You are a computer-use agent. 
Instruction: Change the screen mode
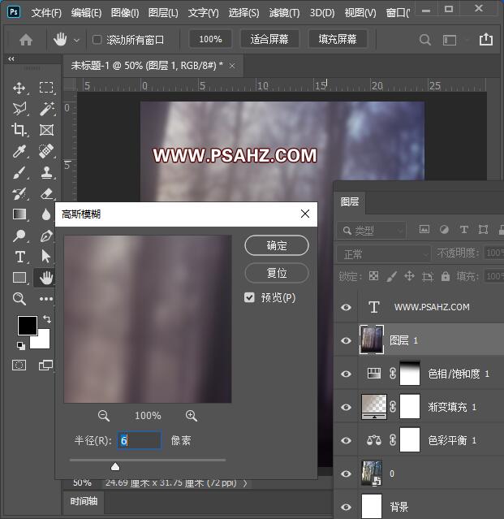pyautogui.click(x=45, y=365)
